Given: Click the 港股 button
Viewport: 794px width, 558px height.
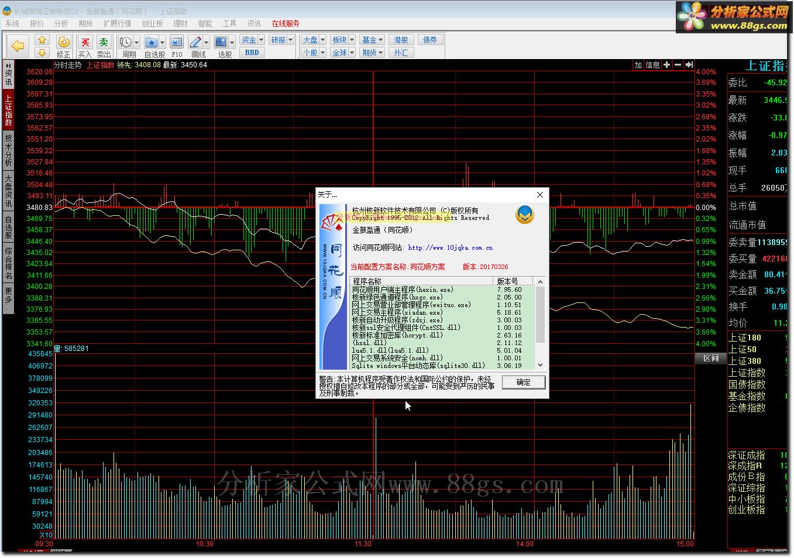Looking at the screenshot, I should pos(401,40).
